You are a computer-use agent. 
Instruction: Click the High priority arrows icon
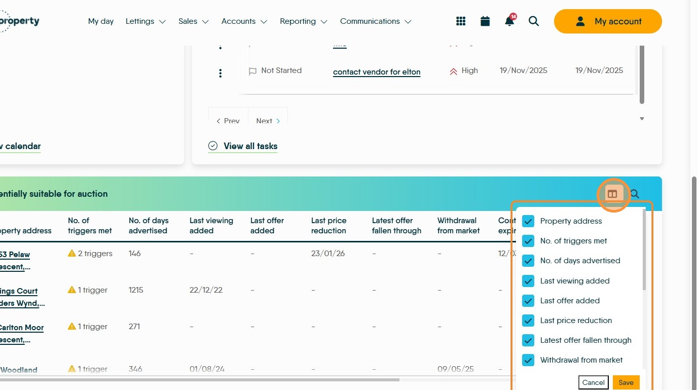click(453, 72)
